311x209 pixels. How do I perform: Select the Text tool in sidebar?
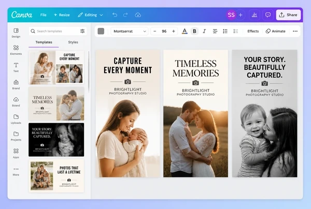tap(16, 67)
